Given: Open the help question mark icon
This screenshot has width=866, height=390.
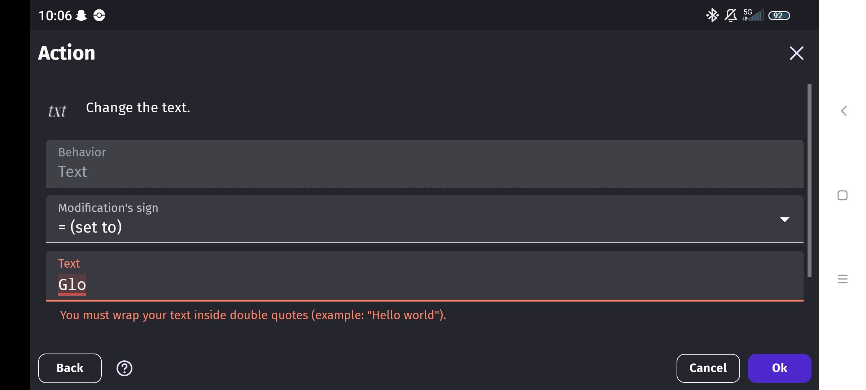Looking at the screenshot, I should pyautogui.click(x=124, y=368).
